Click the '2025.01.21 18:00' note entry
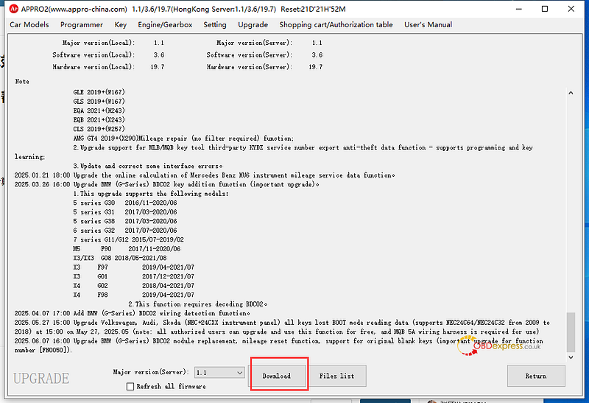The width and height of the screenshot is (589, 403). click(205, 175)
